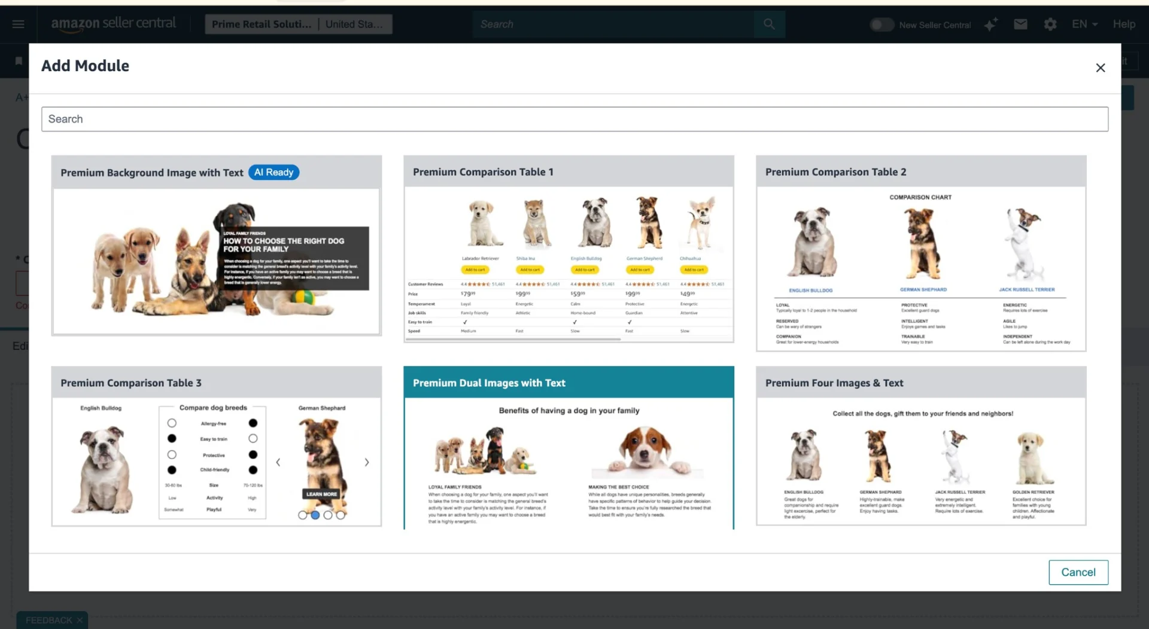
Task: Choose Premium Comparison Table 1 module
Action: 569,249
